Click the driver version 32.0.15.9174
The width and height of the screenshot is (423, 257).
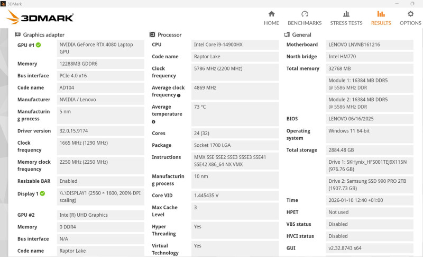[100, 131]
